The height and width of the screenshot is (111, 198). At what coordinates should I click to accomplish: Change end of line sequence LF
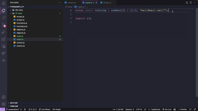coord(145,109)
